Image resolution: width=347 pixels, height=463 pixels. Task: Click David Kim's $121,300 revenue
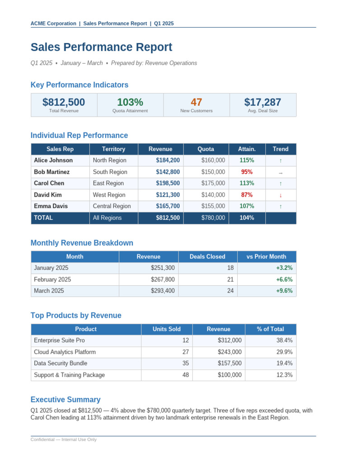tap(168, 195)
